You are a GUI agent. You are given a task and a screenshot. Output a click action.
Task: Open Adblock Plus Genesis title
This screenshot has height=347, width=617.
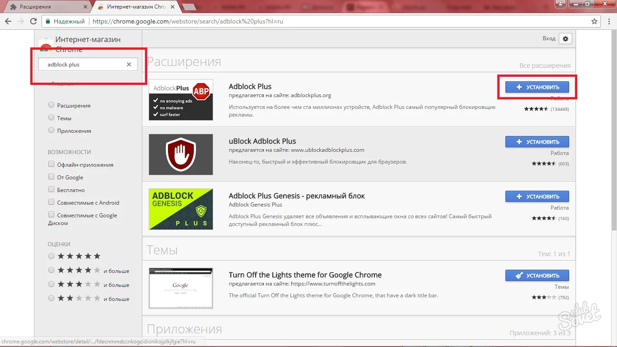click(x=297, y=196)
